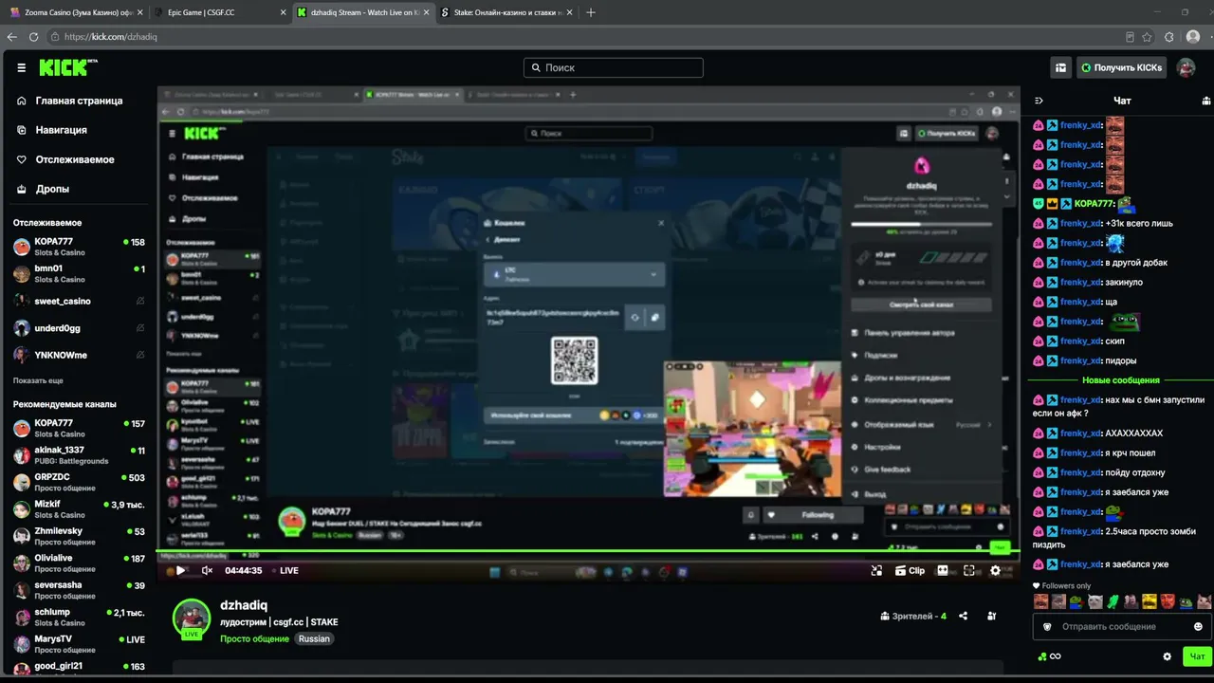This screenshot has width=1214, height=683.
Task: Switch to Zooma Casino browser tab
Action: tap(76, 12)
